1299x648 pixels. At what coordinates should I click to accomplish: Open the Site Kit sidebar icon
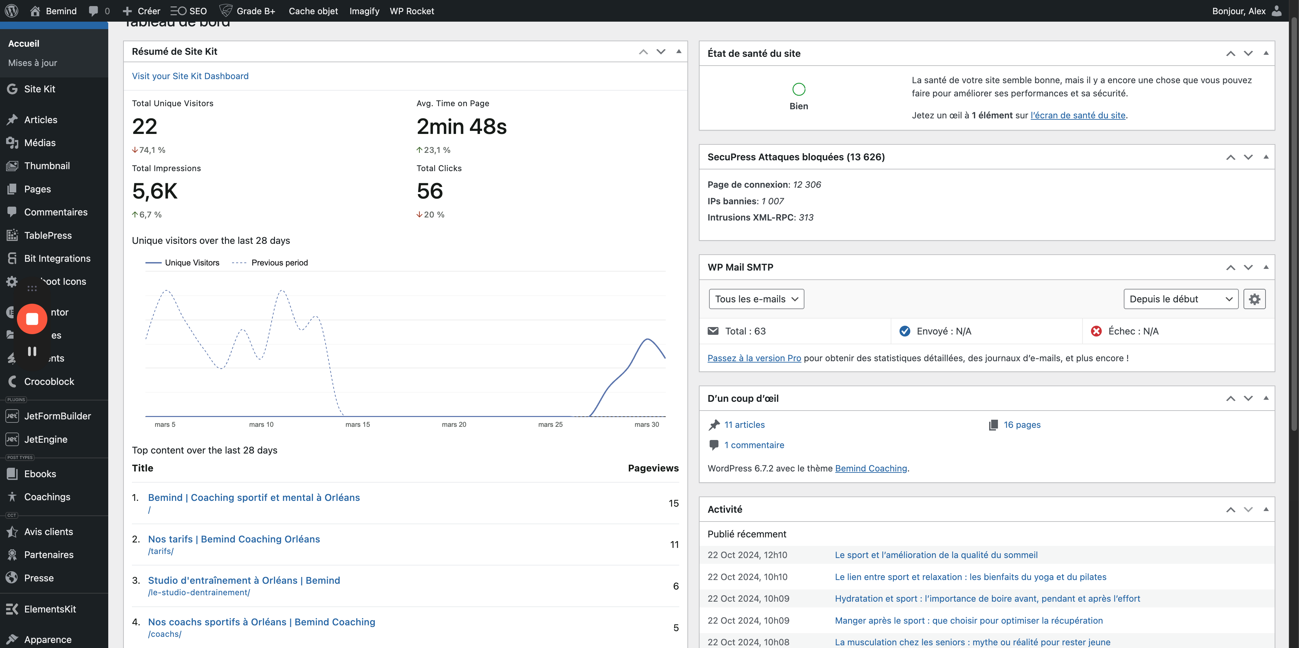pyautogui.click(x=12, y=89)
